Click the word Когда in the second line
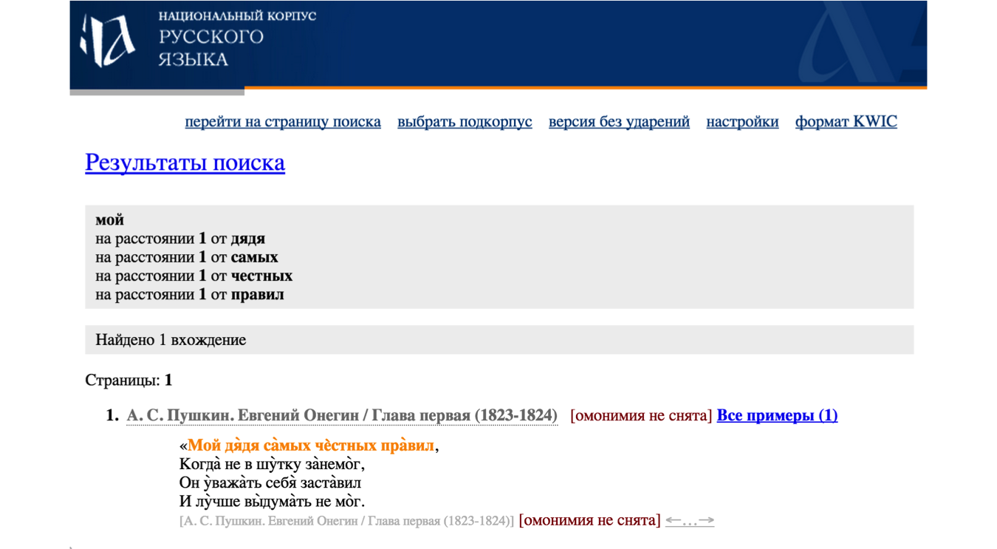The image size is (997, 549). [x=200, y=465]
